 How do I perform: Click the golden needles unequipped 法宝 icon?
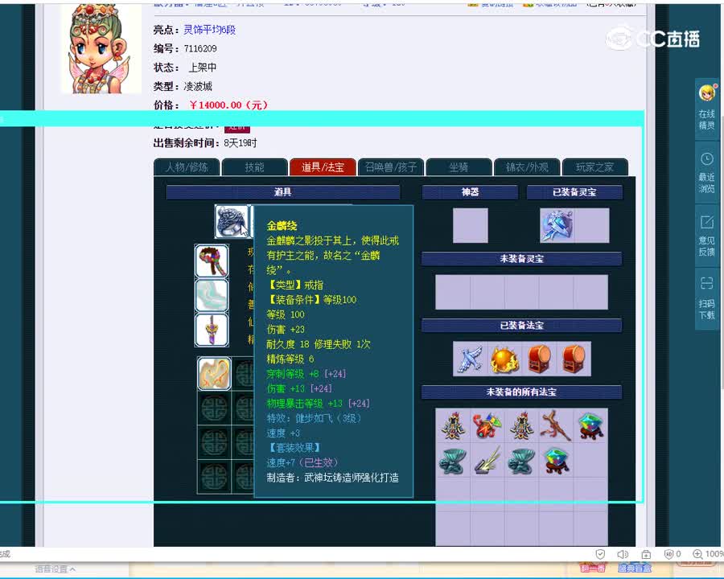pyautogui.click(x=487, y=460)
